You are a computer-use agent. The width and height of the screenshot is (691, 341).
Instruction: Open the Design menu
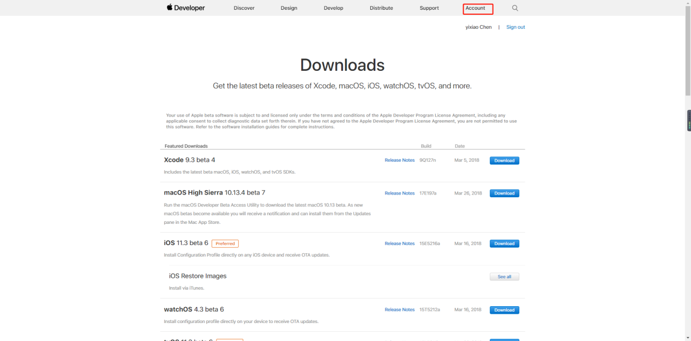point(289,8)
